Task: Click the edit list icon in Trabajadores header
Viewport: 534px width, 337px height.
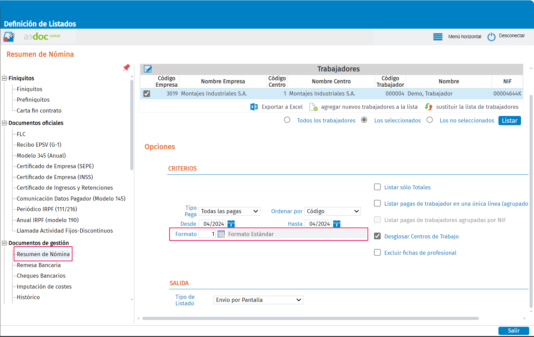Action: (148, 69)
